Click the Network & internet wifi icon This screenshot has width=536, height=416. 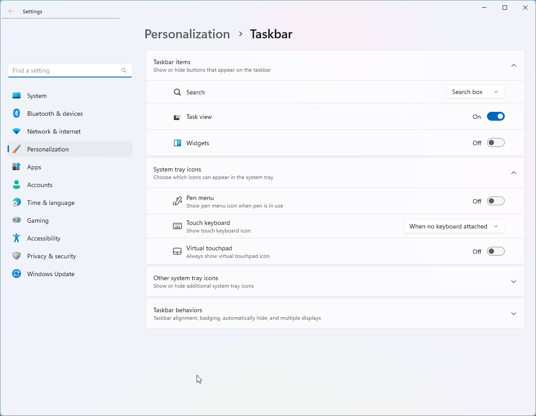tap(16, 131)
